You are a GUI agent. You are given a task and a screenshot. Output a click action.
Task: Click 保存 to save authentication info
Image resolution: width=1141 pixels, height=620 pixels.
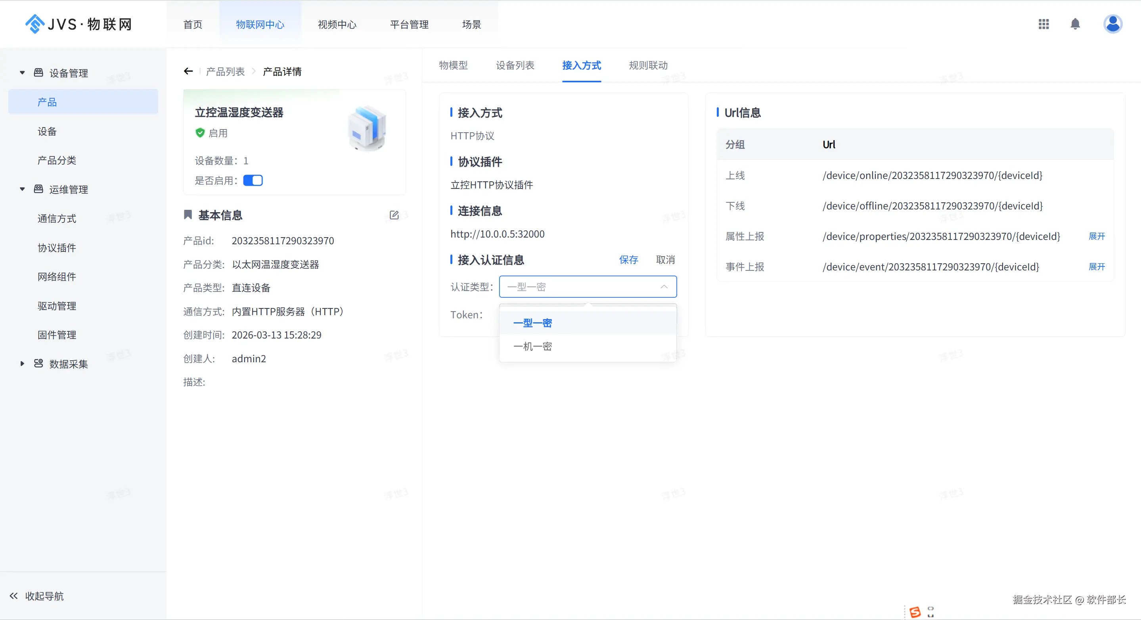coord(628,260)
